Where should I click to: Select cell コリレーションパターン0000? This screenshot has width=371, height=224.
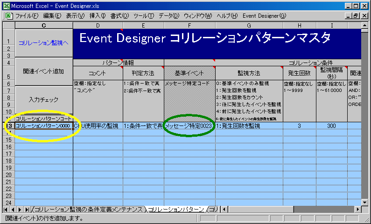tap(44, 126)
